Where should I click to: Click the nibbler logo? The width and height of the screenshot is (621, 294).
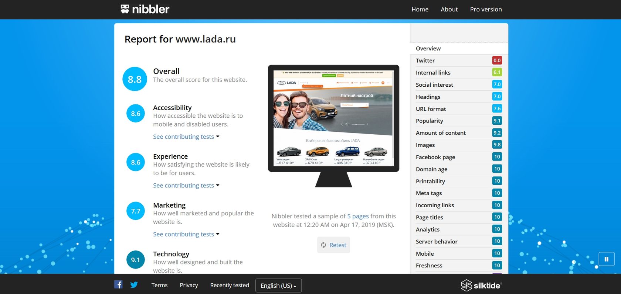[x=145, y=9]
